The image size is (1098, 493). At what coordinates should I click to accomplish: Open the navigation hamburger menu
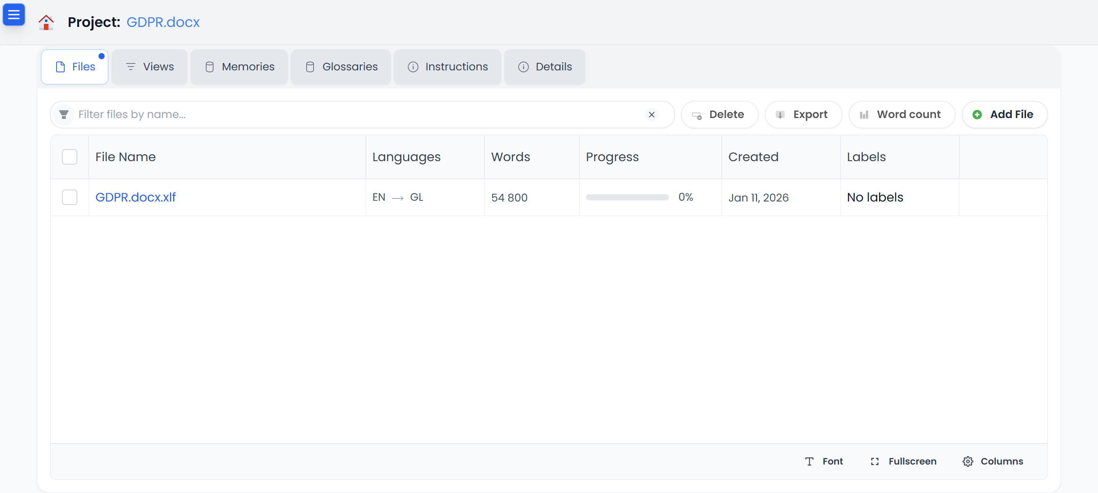[x=13, y=14]
